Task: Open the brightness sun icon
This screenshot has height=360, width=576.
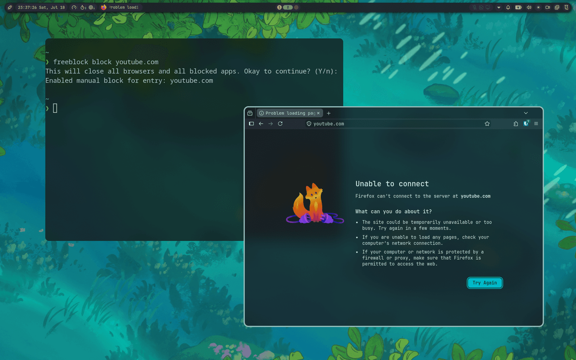Action: (x=538, y=8)
